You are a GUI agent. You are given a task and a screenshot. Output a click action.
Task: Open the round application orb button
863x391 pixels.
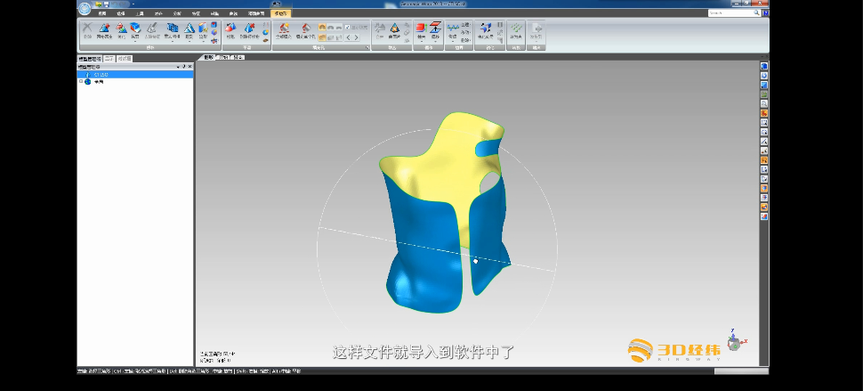[84, 9]
